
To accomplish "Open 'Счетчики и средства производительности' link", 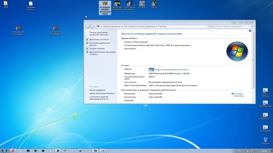I will pyautogui.click(x=99, y=98).
